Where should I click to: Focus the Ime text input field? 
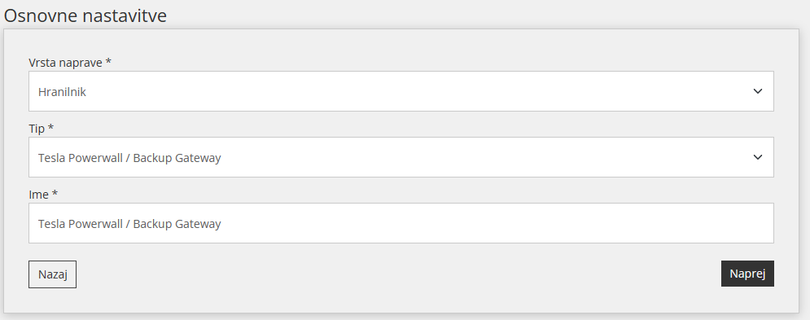coord(401,223)
